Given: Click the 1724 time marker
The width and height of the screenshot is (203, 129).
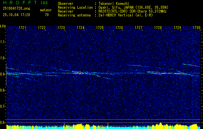Looking at the screenshot, I should (81, 28).
